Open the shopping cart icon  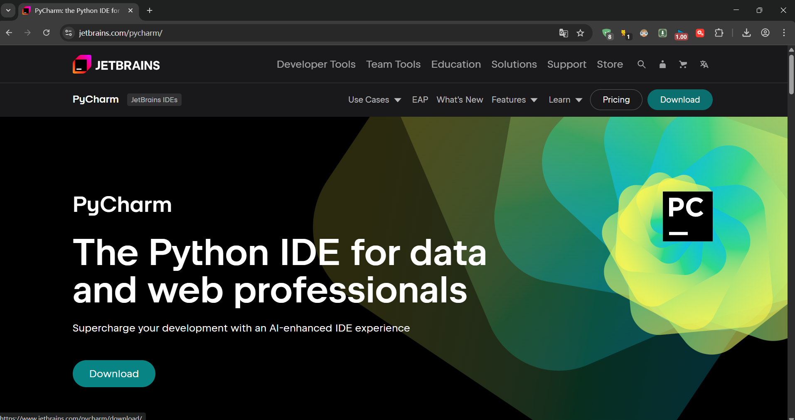click(683, 64)
